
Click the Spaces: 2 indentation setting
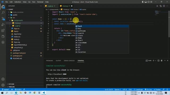coord(118,89)
